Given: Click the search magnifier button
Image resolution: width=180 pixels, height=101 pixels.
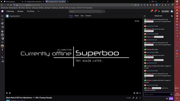Looking at the screenshot, I should pos(104,11).
